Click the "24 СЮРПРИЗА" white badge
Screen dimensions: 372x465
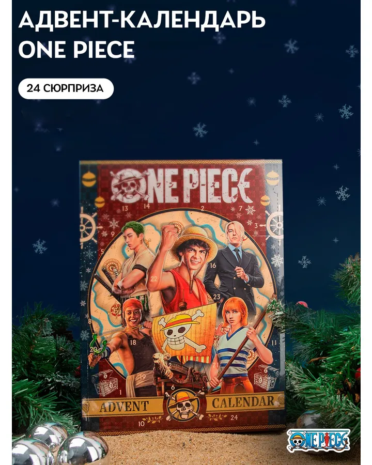tap(66, 88)
